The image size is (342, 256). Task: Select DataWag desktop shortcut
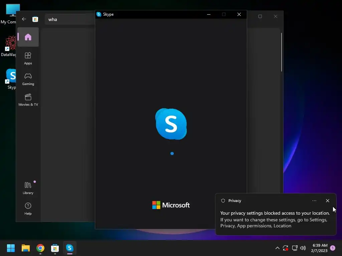click(x=8, y=46)
